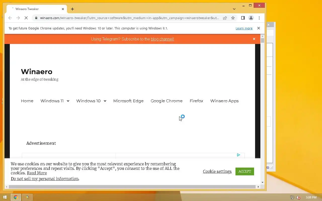The height and width of the screenshot is (201, 322).
Task: Close the Winaero Tweaker tab
Action: click(63, 9)
